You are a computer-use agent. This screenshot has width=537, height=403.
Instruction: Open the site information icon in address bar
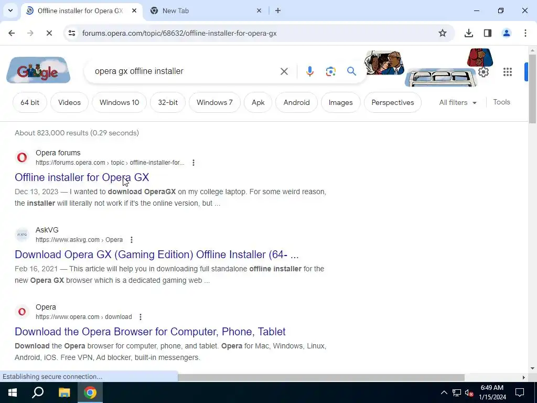point(71,33)
